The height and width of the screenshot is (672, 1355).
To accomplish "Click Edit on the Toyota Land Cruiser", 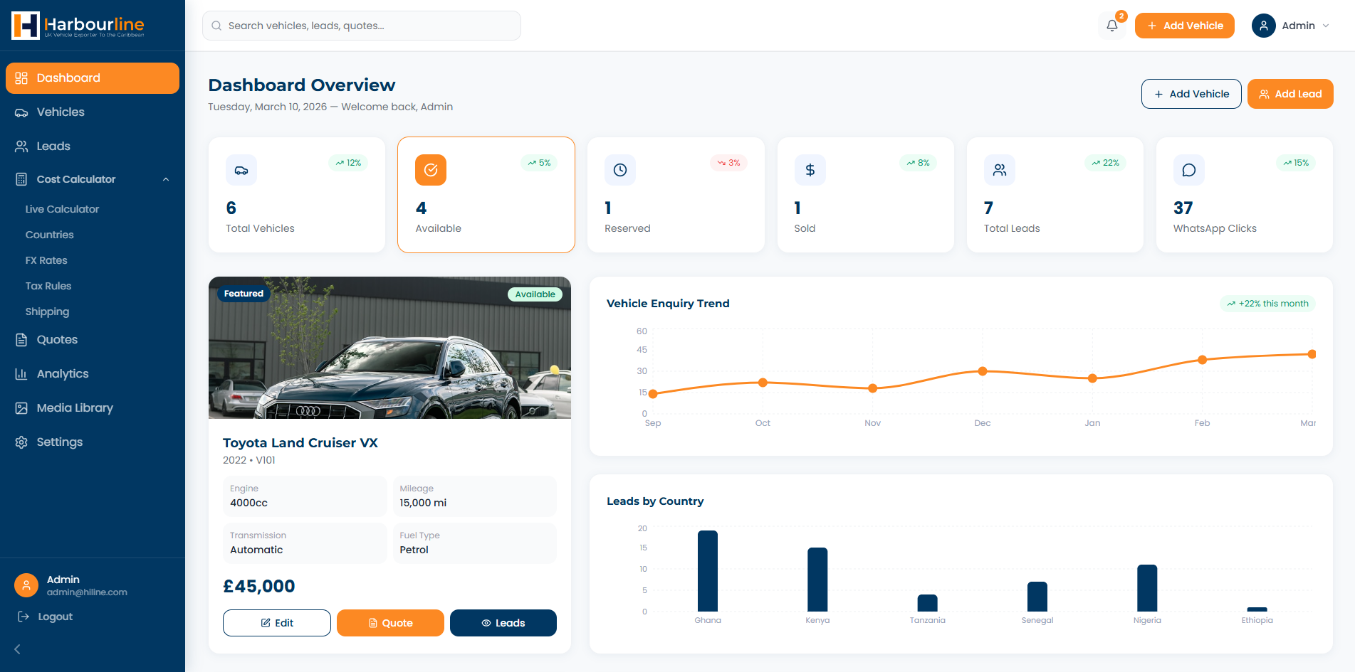I will [276, 623].
